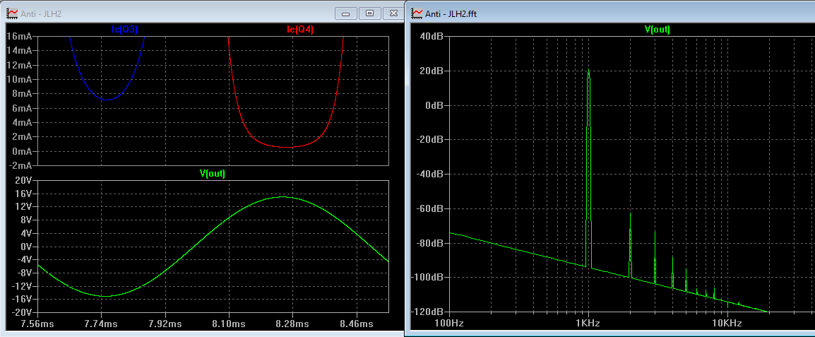Click the 7.92ms label on the time axis
This screenshot has width=815, height=337.
coord(165,324)
